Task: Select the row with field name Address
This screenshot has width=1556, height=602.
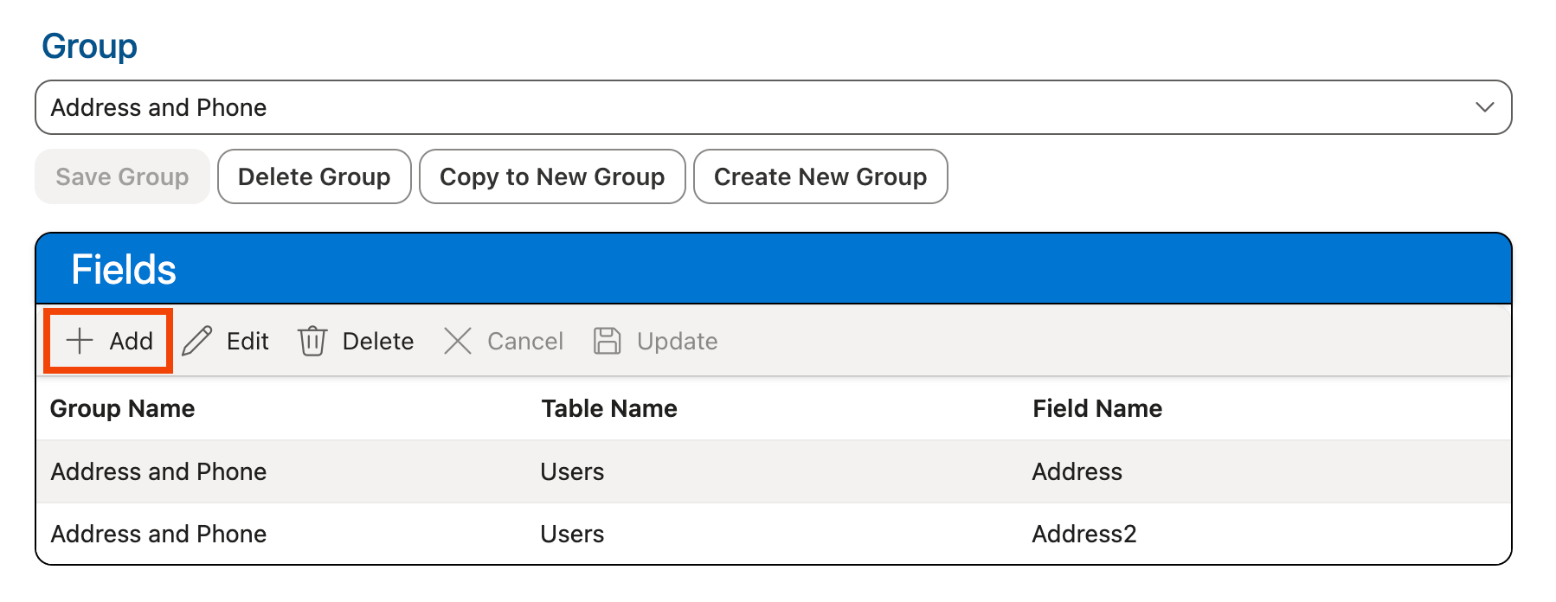Action: (x=1077, y=471)
